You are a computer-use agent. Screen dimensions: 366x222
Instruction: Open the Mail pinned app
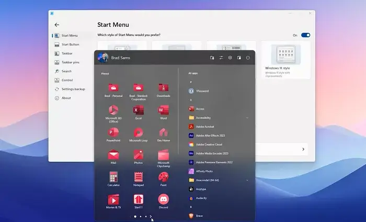(x=113, y=157)
